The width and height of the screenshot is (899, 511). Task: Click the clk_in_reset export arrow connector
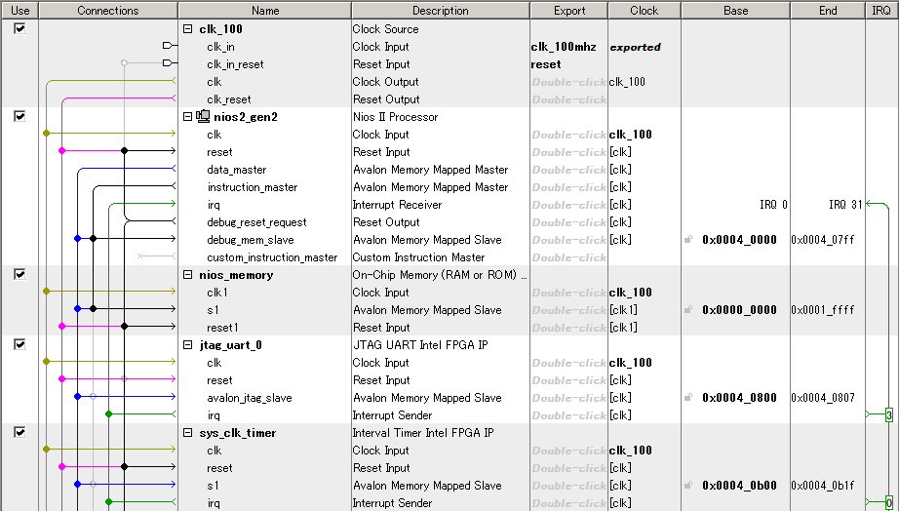click(168, 64)
